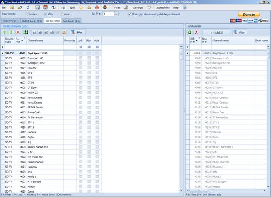Click the red save-as toolbar icon

point(46,8)
